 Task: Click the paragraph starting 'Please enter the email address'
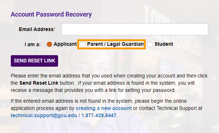tap(109, 83)
